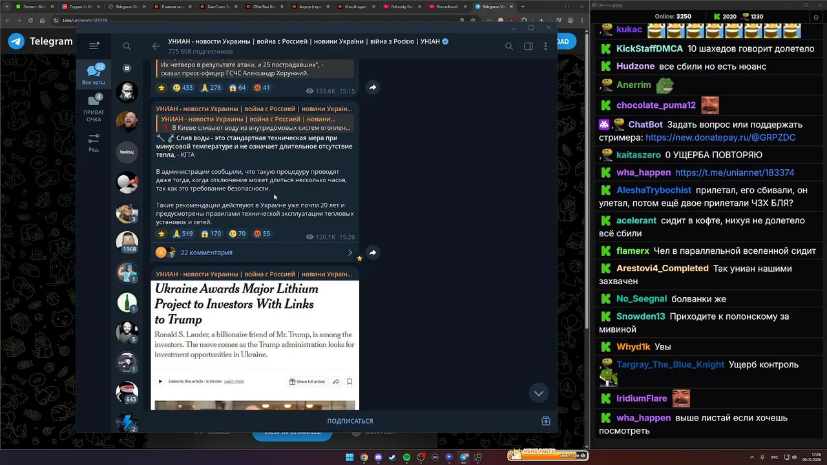This screenshot has width=827, height=465.
Task: Expand comments via the chevron arrow
Action: coord(350,253)
